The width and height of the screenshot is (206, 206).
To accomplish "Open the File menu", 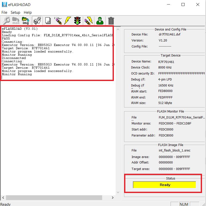I will coord(4,12).
